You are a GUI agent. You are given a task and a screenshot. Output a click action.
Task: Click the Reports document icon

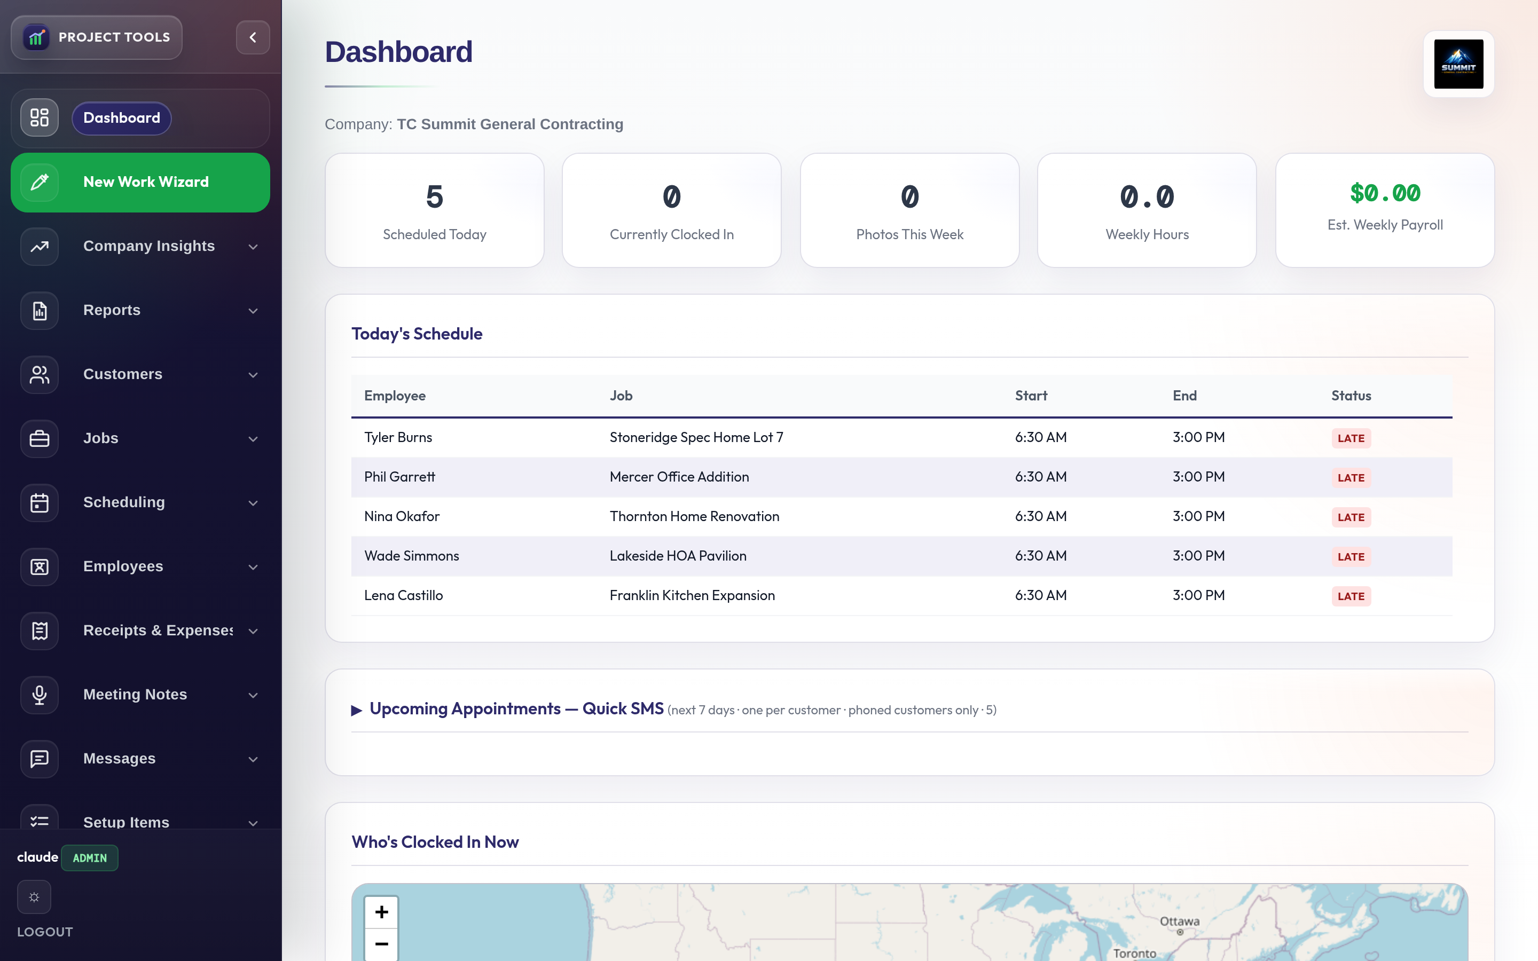click(40, 311)
